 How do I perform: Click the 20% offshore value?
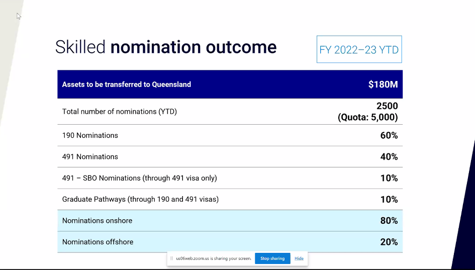(x=389, y=242)
